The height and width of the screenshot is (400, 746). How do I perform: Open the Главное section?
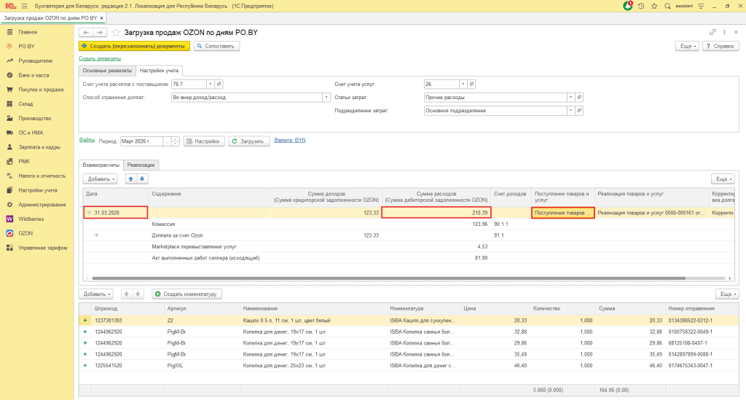tap(28, 32)
